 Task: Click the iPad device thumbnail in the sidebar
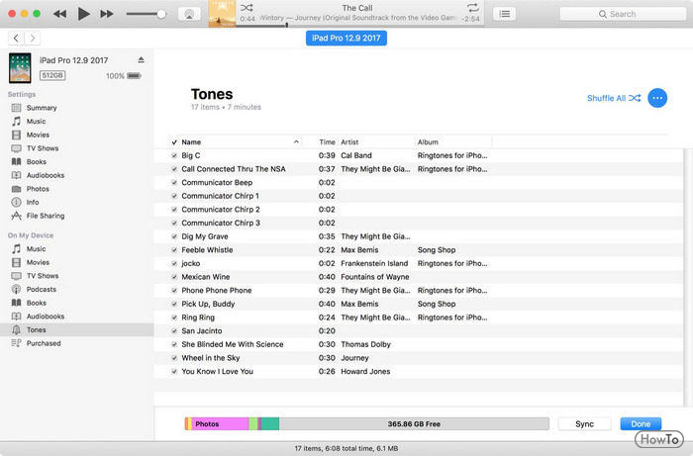pos(20,68)
